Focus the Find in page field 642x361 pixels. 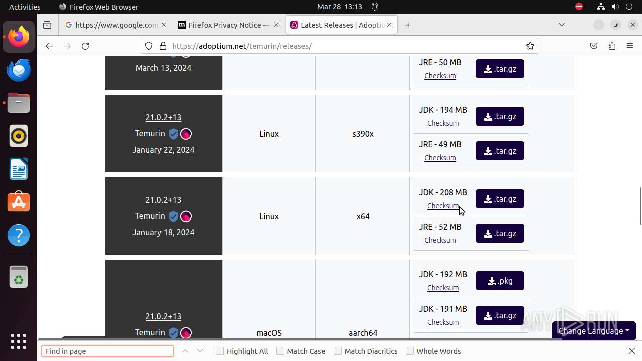(107, 351)
